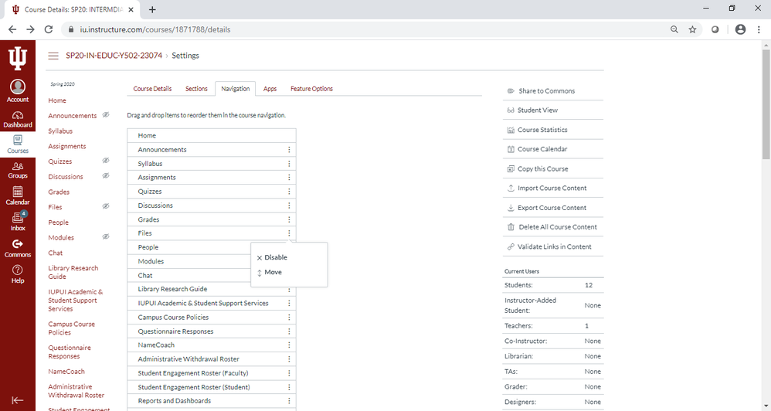Image resolution: width=771 pixels, height=411 pixels.
Task: Click the eye icon beside Announcements
Action: click(106, 115)
